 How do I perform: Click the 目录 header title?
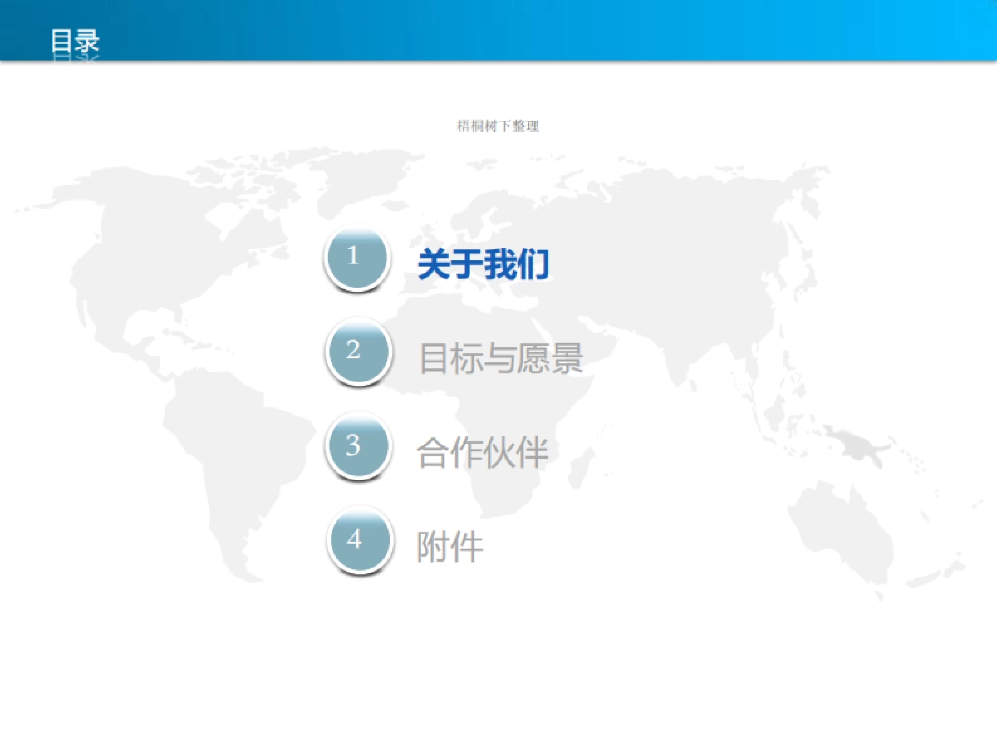(75, 39)
